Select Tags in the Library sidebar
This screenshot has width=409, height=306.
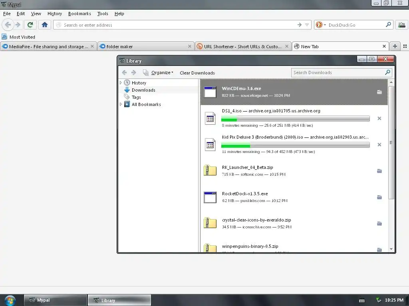click(136, 97)
